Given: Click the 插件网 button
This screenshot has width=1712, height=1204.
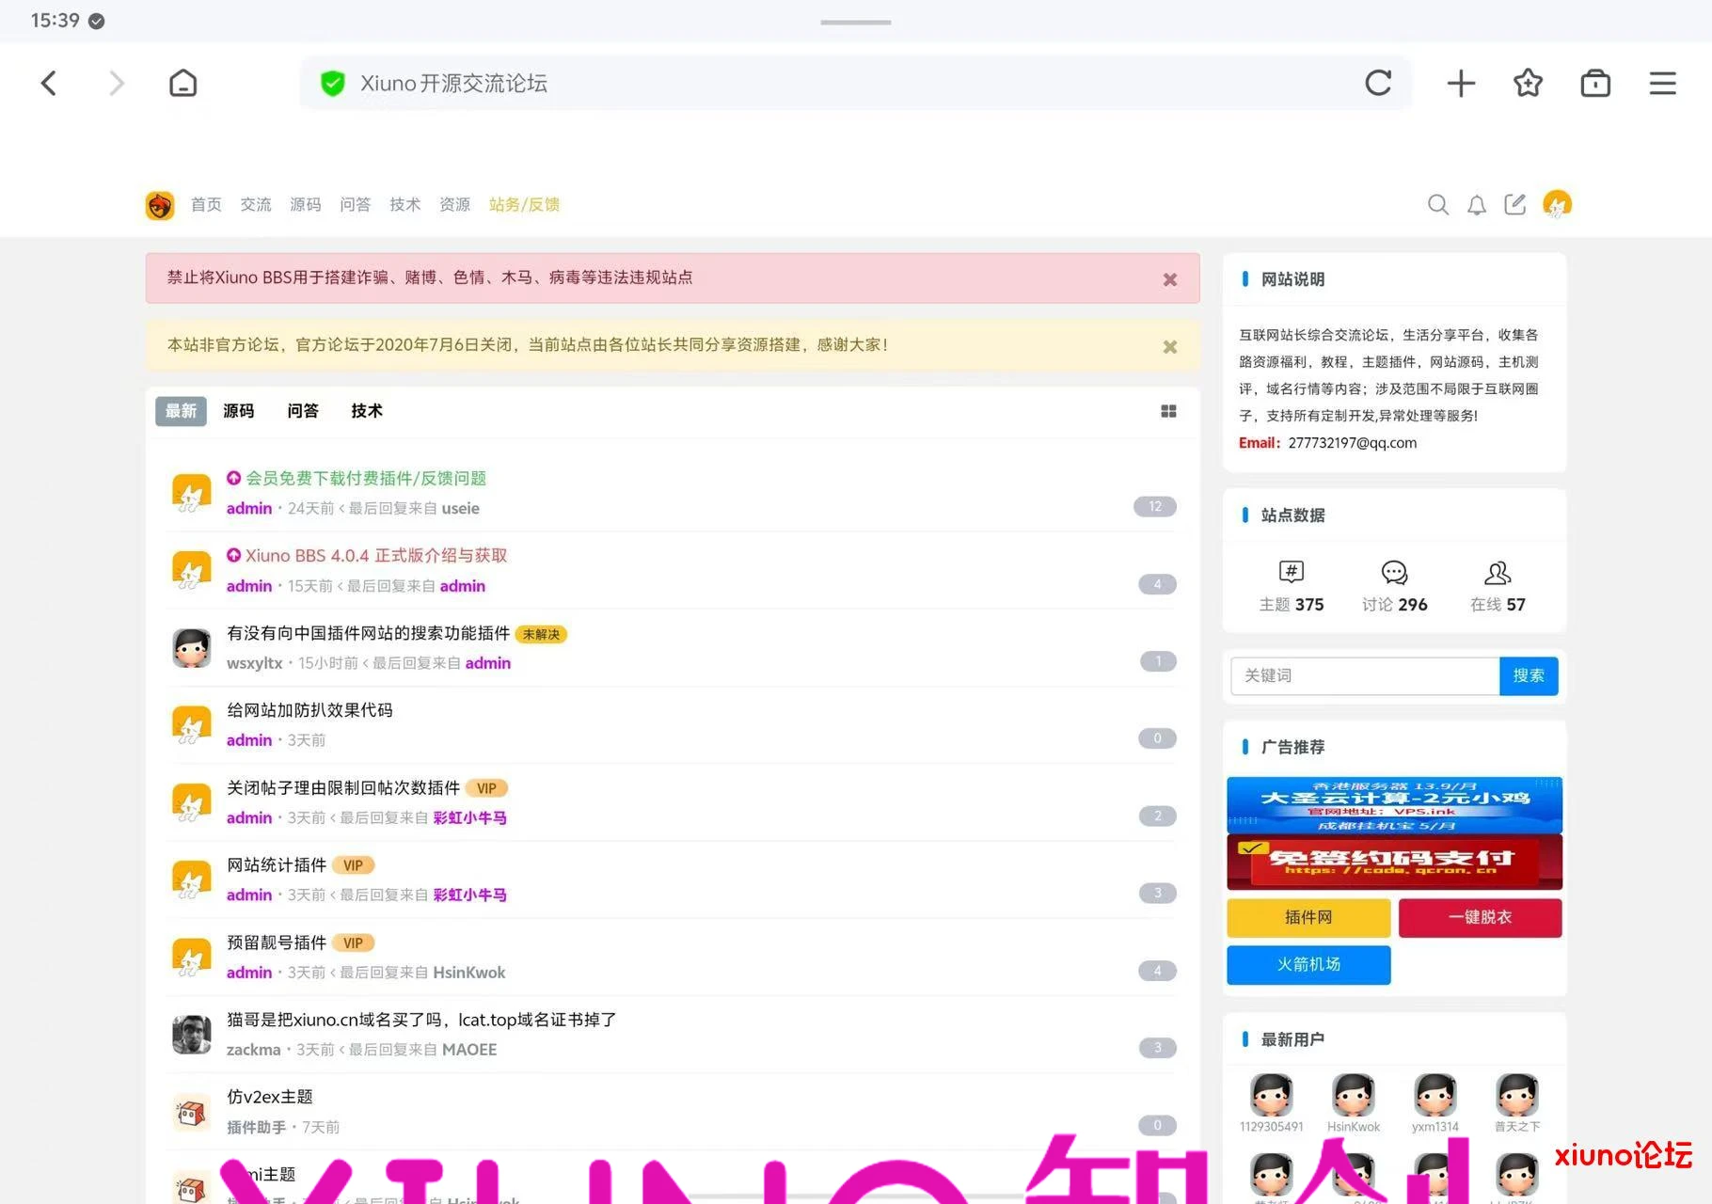Looking at the screenshot, I should [1308, 917].
